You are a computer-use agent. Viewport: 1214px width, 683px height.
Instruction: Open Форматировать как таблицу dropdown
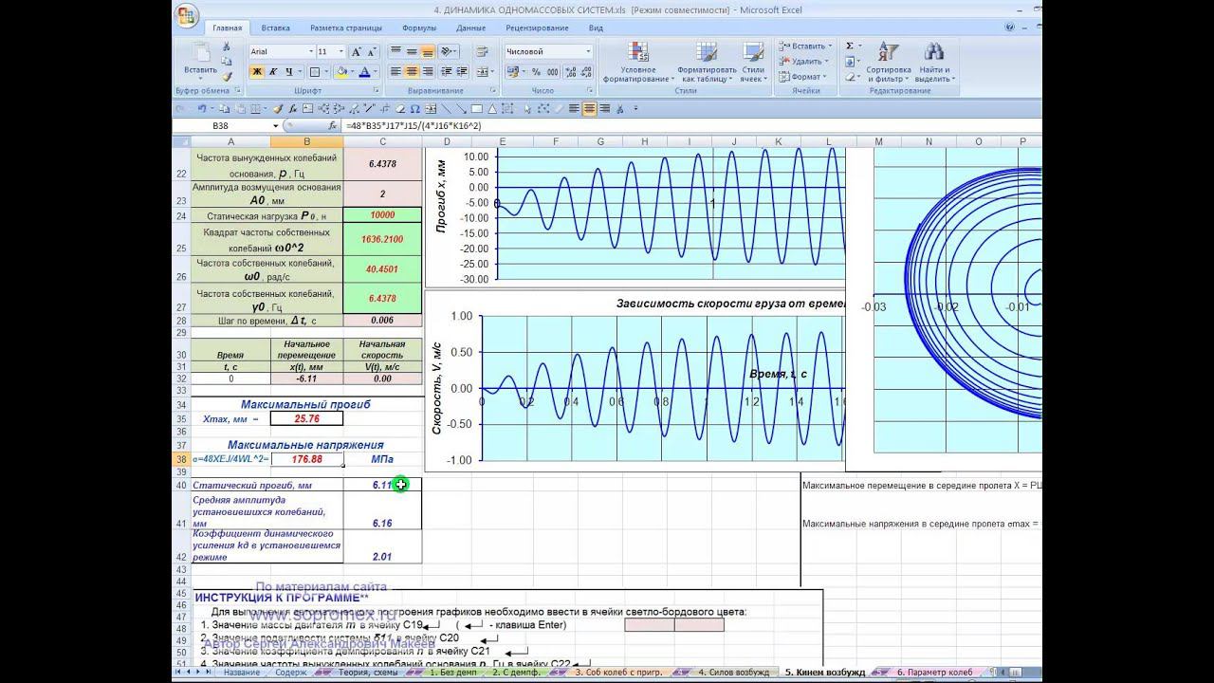coord(707,63)
